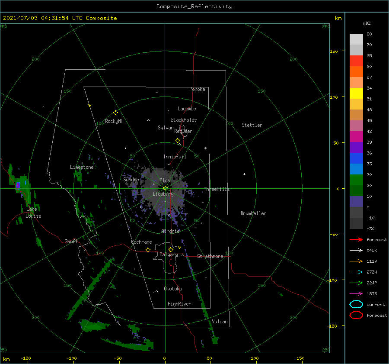Click the yellow diamond marker beside RockyMH
The height and width of the screenshot is (364, 389).
click(115, 113)
